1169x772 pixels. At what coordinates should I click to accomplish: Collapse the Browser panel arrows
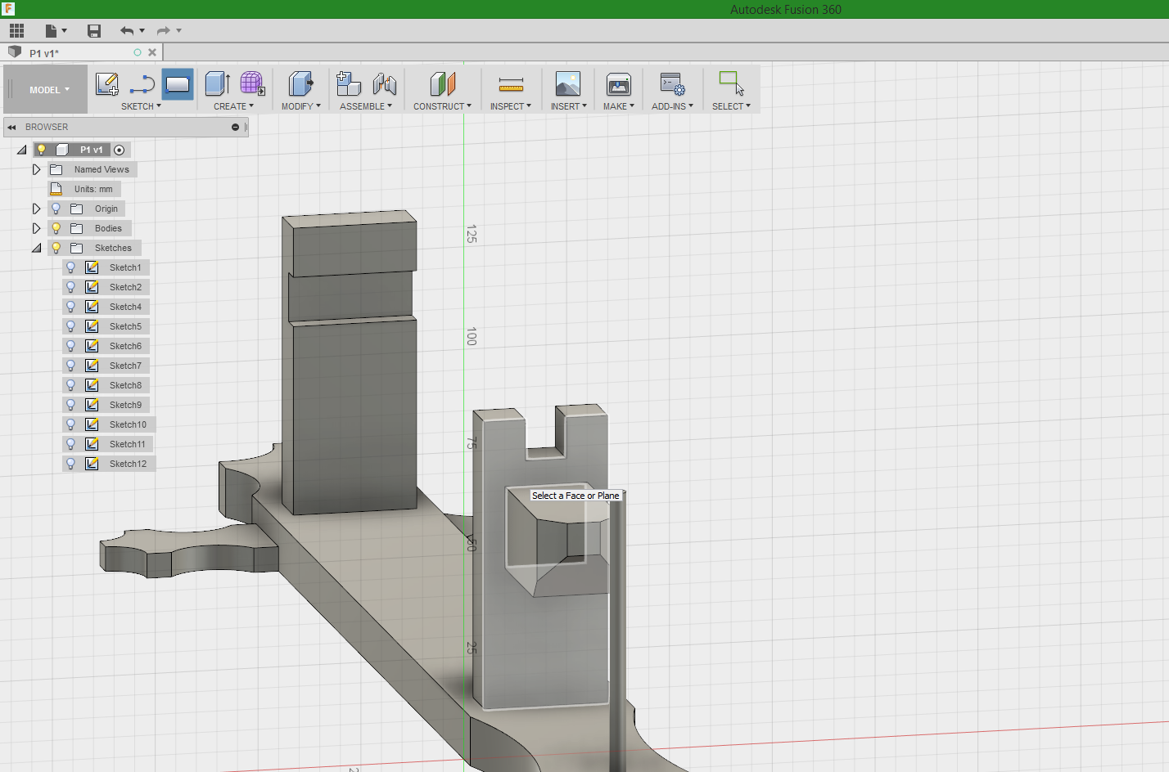(12, 127)
